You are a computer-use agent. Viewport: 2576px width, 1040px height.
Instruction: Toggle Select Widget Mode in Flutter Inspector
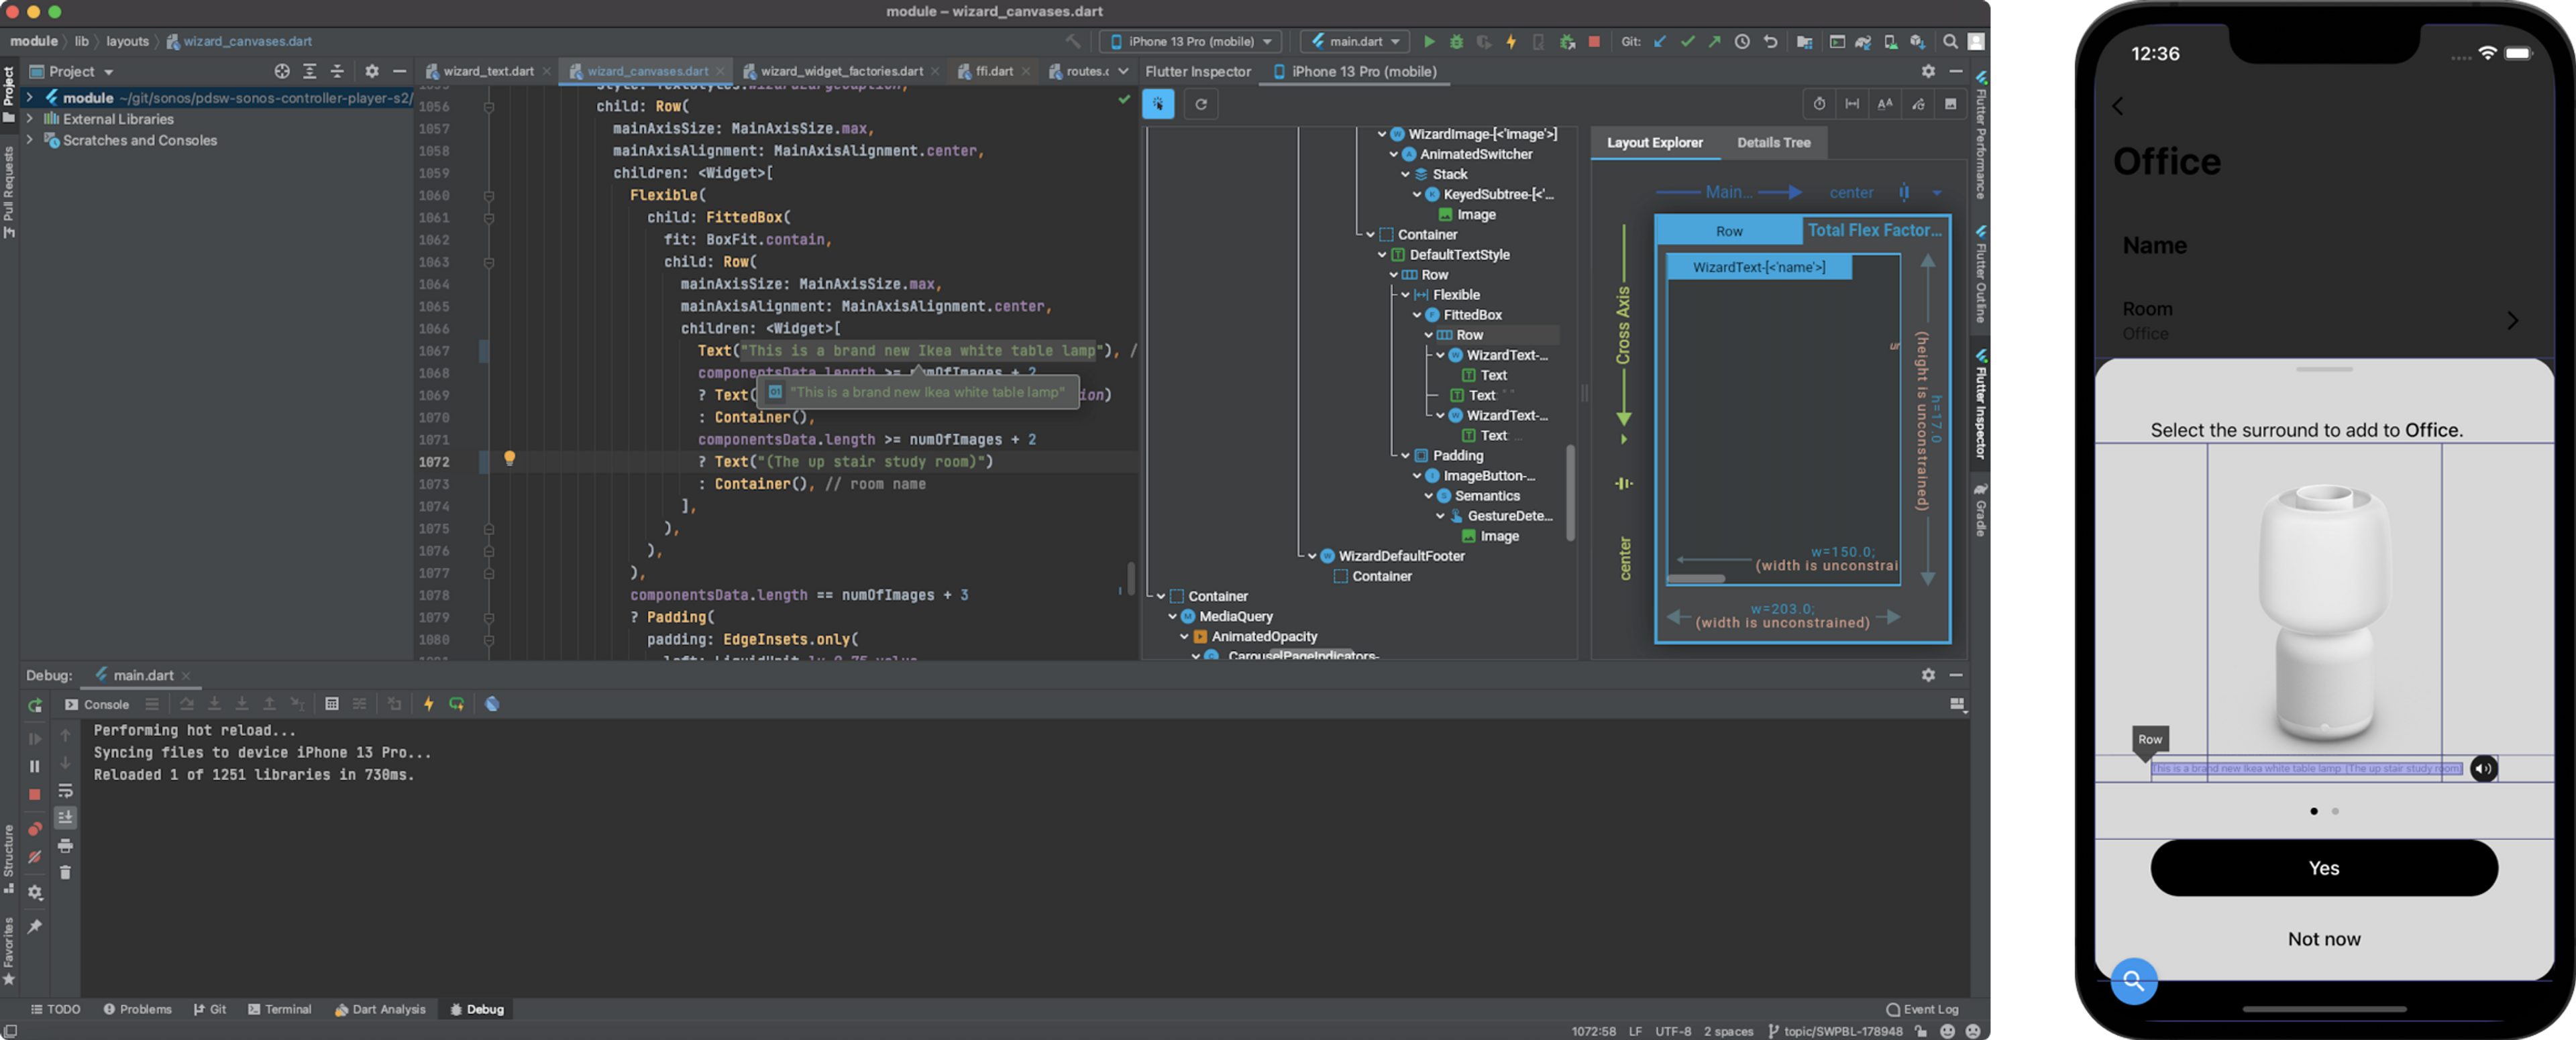[x=1158, y=104]
